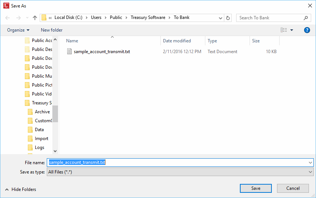The width and height of the screenshot is (316, 198).
Task: Select the Import folder in tree
Action: (41, 139)
